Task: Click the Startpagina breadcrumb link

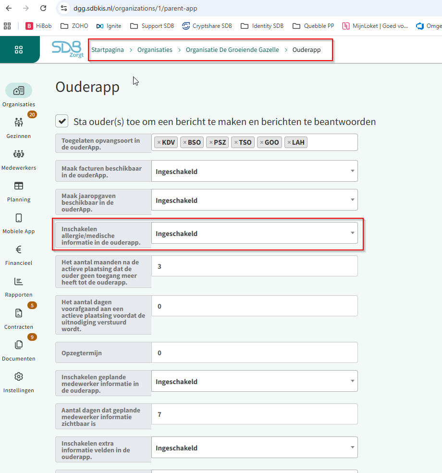Action: coord(108,50)
